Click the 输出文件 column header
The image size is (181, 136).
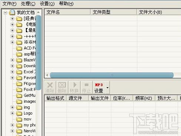pos(100,98)
